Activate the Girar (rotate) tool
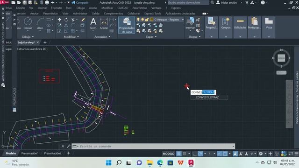The width and height of the screenshot is (299, 168). click(66, 20)
